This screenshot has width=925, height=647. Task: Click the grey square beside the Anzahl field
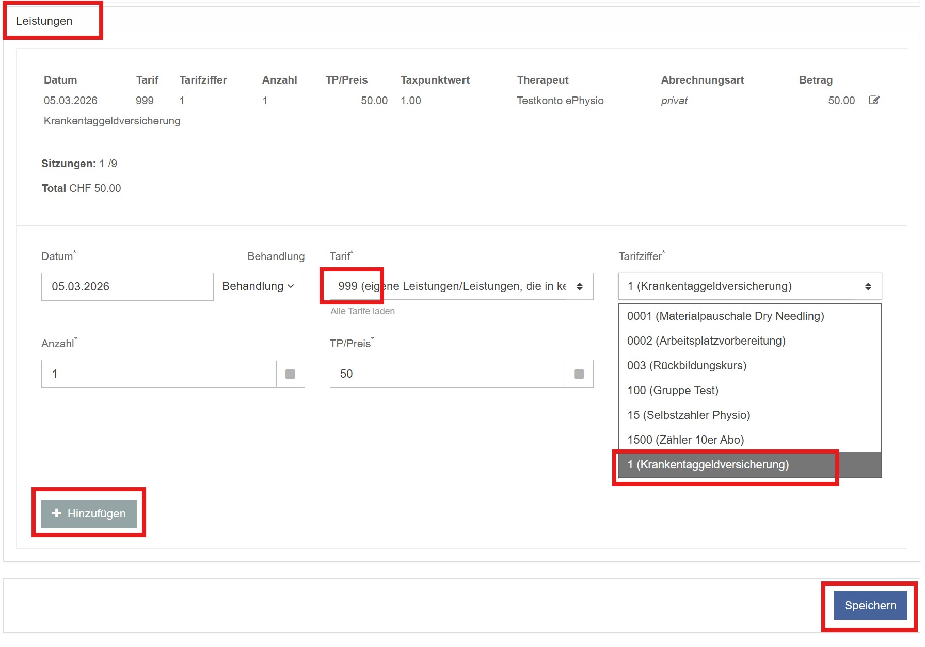pos(290,374)
